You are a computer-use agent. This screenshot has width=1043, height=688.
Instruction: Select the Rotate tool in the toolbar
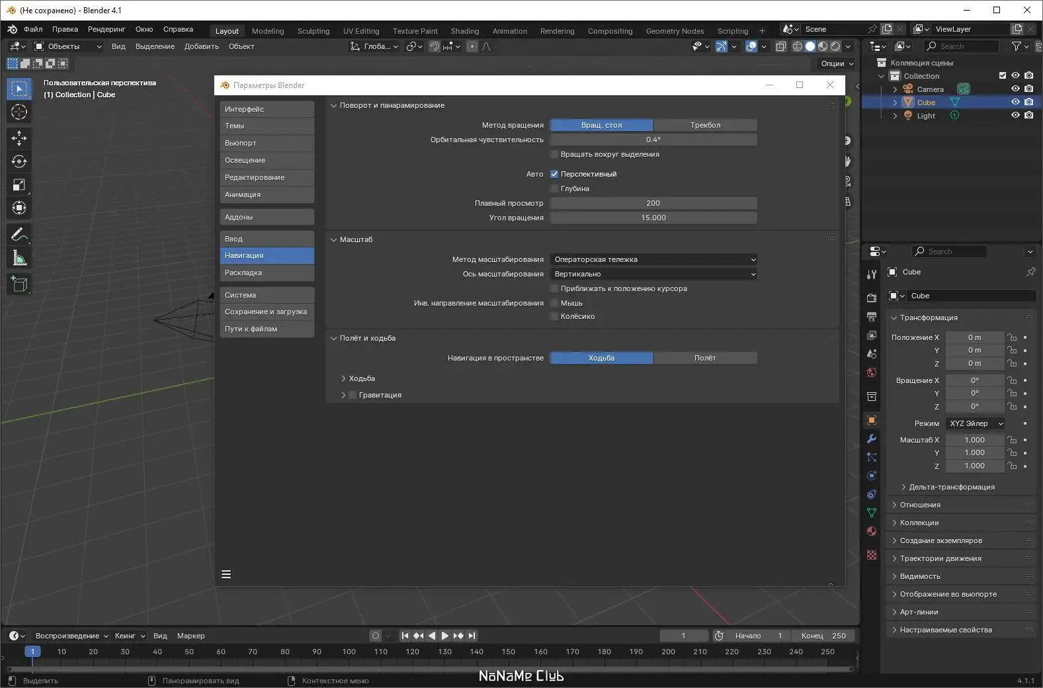tap(19, 161)
